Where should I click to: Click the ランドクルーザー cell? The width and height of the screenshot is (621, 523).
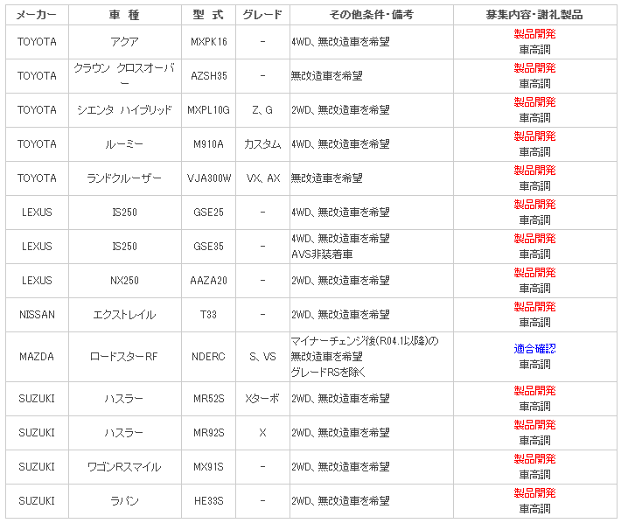[125, 178]
